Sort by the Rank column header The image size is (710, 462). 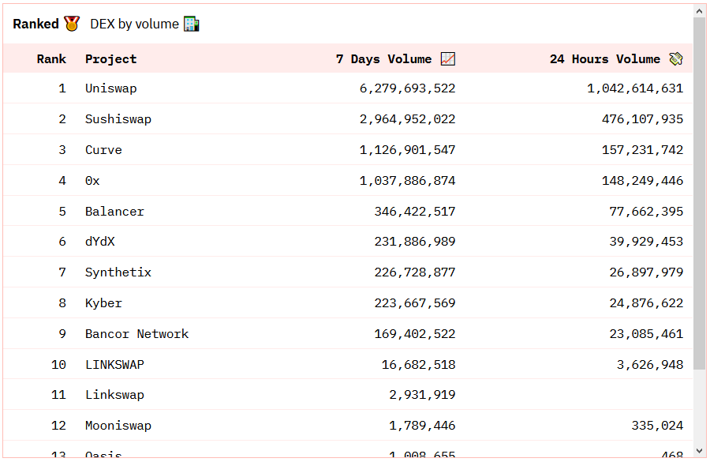pos(51,59)
